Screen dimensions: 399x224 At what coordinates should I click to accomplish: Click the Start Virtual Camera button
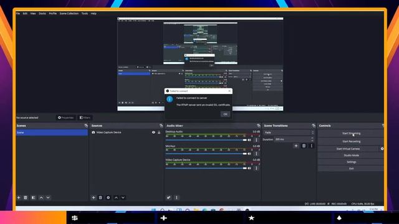pyautogui.click(x=348, y=149)
